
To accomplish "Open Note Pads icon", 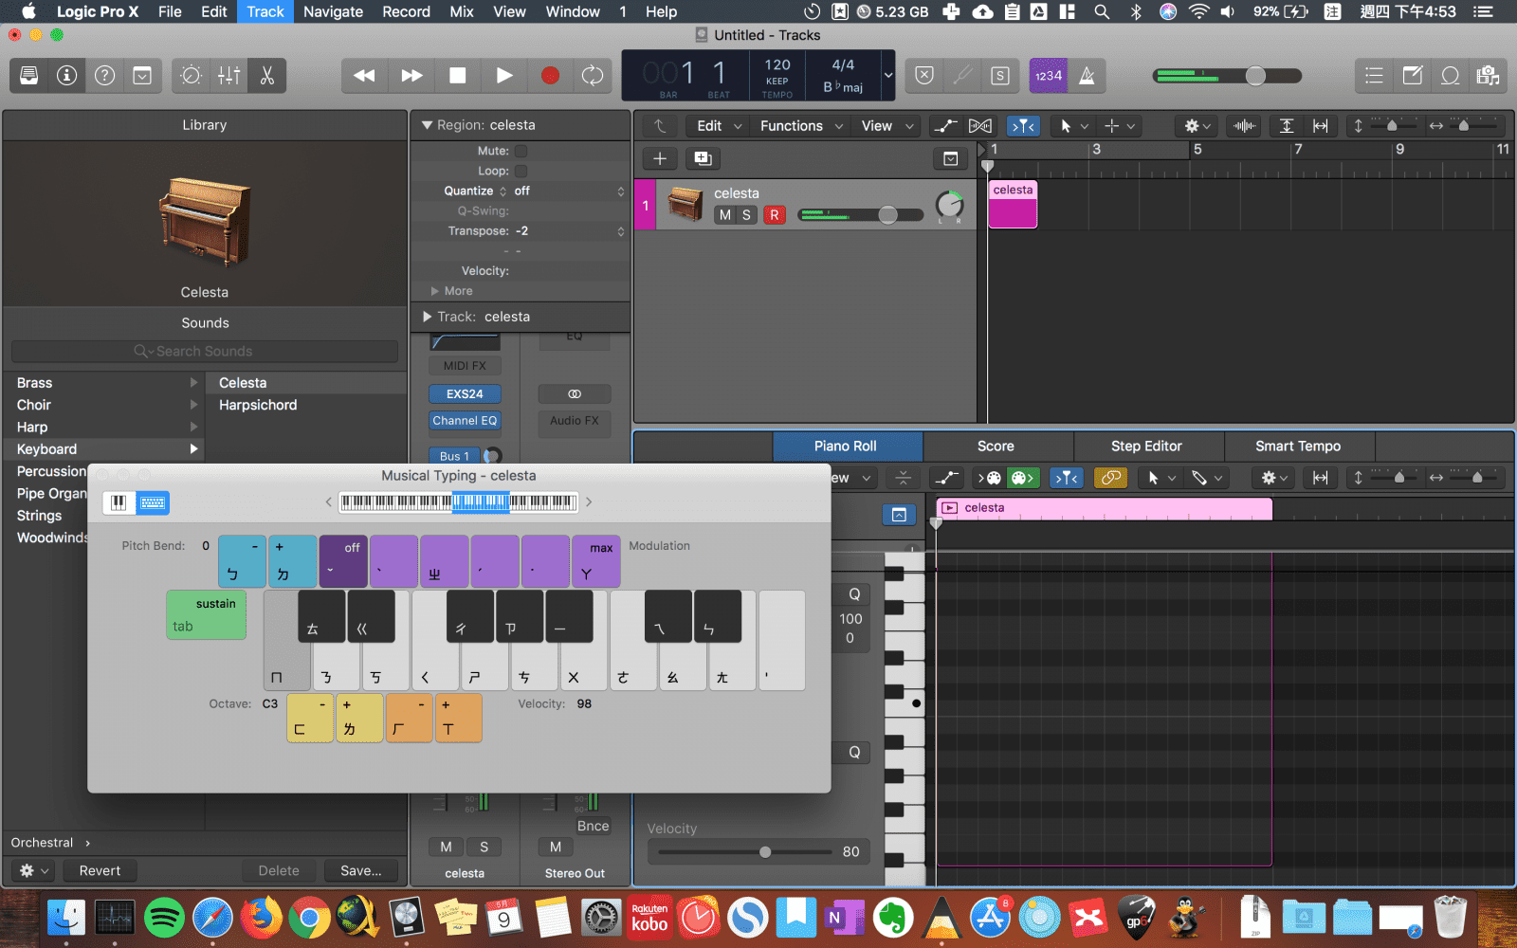I will click(x=1413, y=76).
